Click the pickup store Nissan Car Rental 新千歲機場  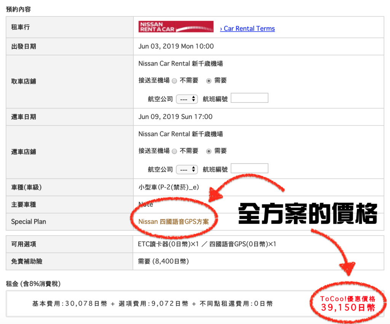(x=181, y=64)
